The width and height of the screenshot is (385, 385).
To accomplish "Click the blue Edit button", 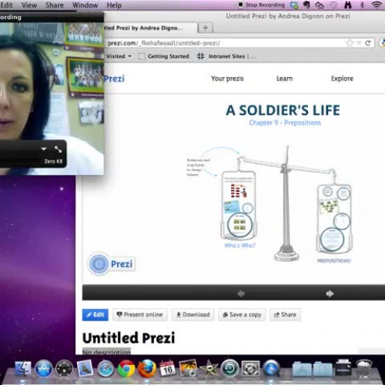I will 95,314.
